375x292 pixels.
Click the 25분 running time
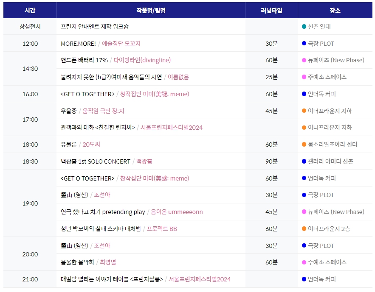pyautogui.click(x=271, y=77)
